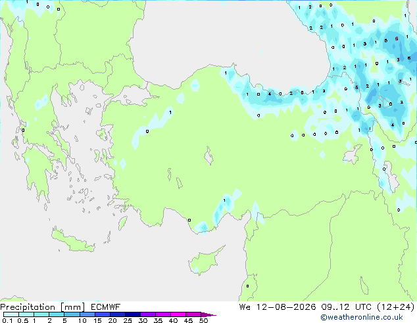Click the 20–25 mm legend color box
This screenshot has width=417, height=323.
[x=118, y=314]
